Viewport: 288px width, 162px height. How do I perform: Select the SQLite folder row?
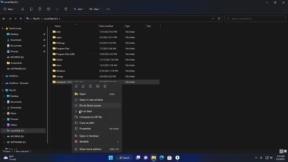106,60
